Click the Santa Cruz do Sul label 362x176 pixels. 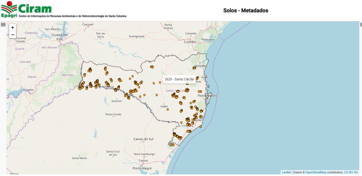[113, 153]
